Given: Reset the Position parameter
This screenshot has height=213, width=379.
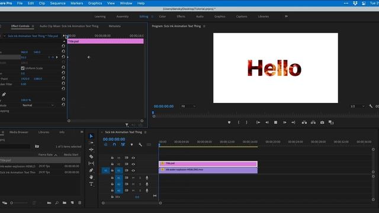Looking at the screenshot, I should click(x=63, y=51).
